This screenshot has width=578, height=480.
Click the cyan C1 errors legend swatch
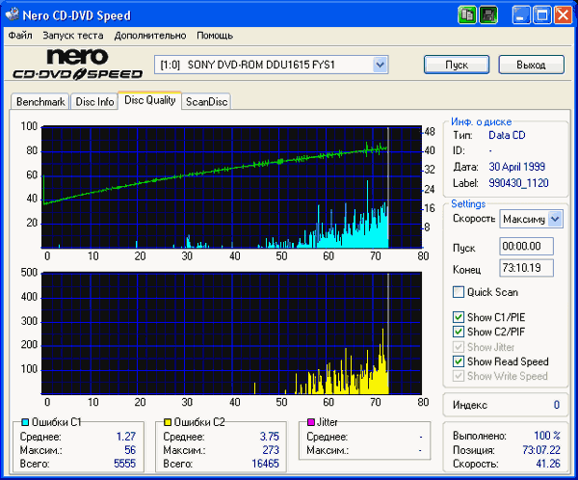tap(25, 422)
